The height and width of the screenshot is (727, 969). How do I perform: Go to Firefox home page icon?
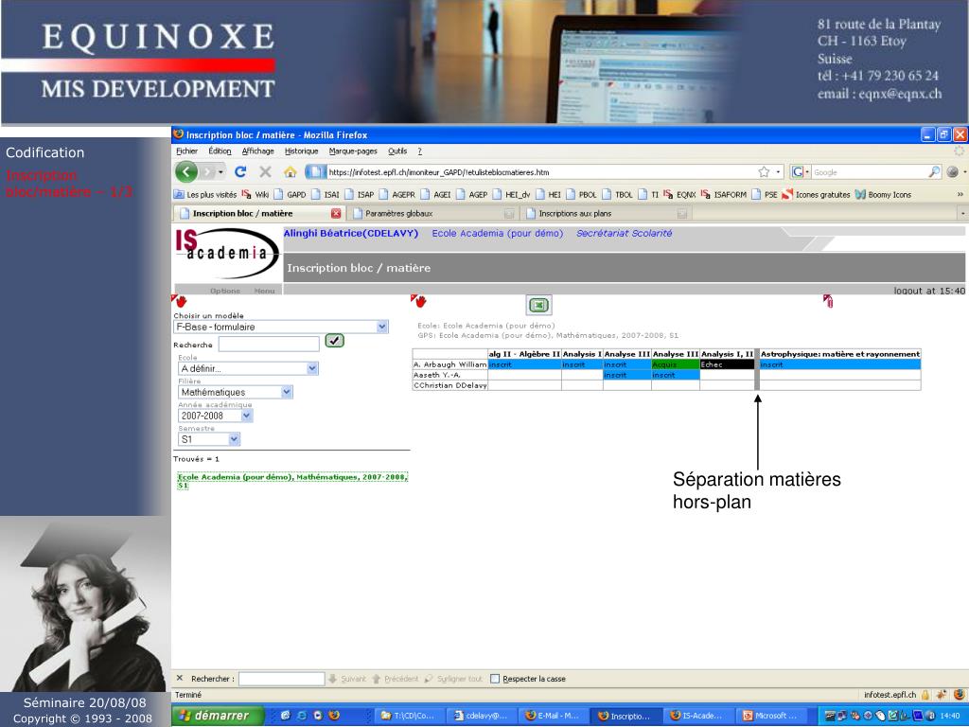click(290, 172)
